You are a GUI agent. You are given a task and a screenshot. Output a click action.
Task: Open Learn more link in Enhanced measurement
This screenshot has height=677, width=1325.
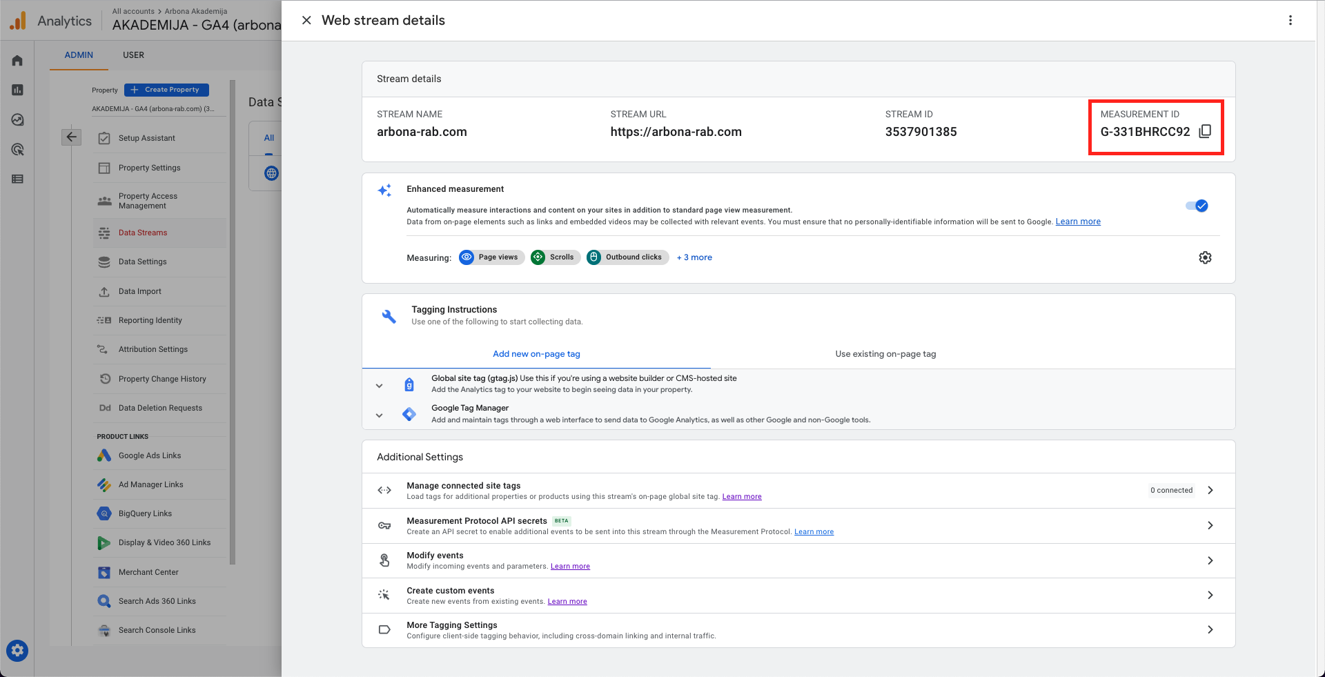(1078, 222)
